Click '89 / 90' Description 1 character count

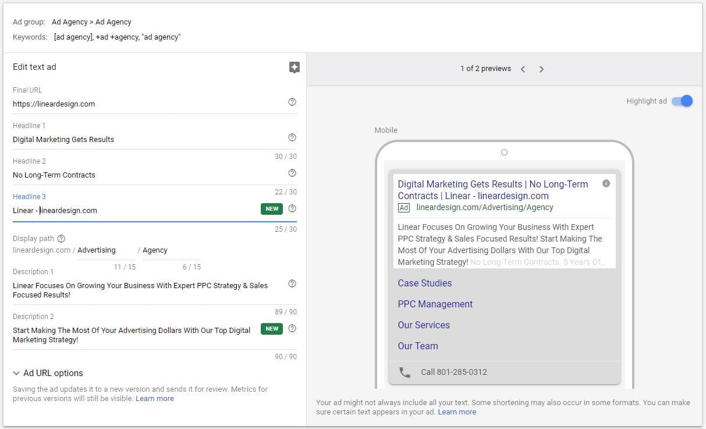pyautogui.click(x=286, y=312)
